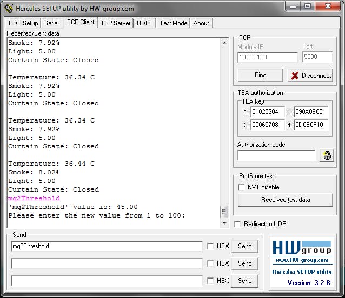Click the "Please enter the new value" line
The image size is (345, 298).
[x=96, y=215]
